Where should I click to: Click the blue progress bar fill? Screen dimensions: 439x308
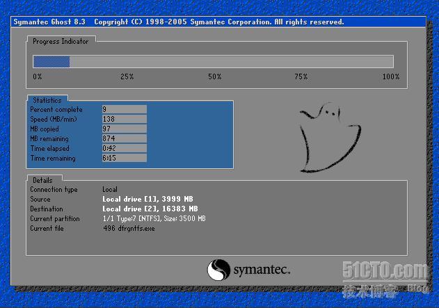pos(51,62)
